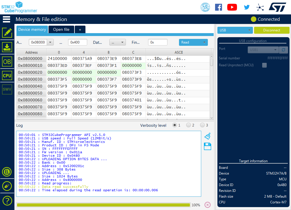Cancel operation with the X icon

point(208,205)
